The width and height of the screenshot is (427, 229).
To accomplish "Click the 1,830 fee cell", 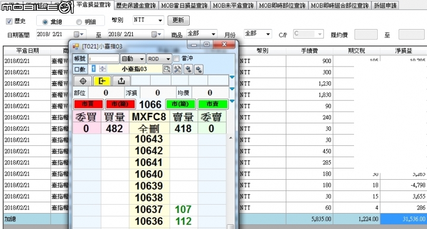I will point(310,95).
